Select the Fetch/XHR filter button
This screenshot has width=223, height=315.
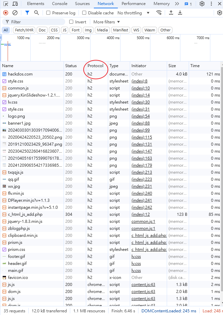point(24,30)
